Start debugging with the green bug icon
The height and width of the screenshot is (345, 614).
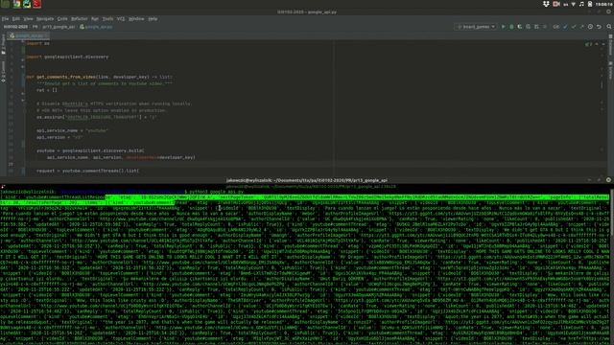(511, 27)
